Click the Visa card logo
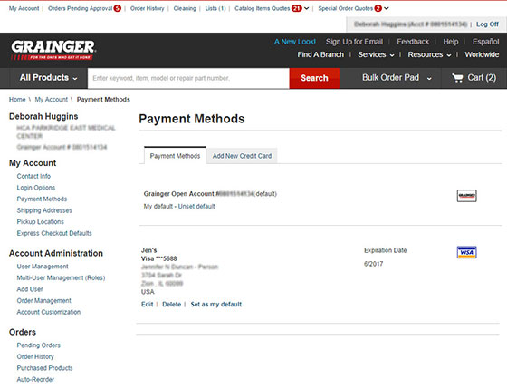Viewport: 507px width, 389px height. click(x=466, y=252)
